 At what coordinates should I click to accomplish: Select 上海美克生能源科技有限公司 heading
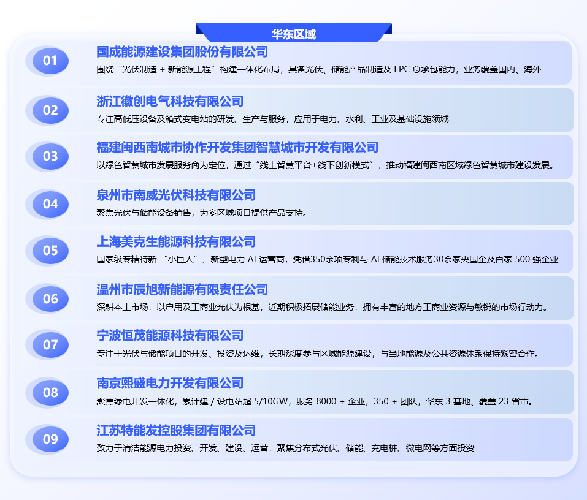(176, 242)
